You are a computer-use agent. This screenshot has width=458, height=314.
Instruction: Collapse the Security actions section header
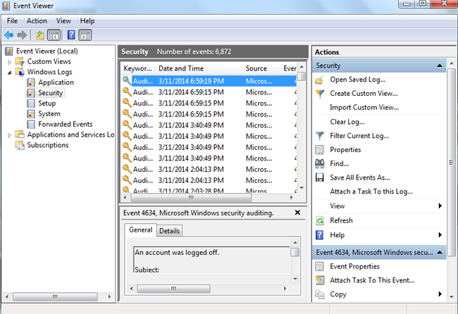440,65
